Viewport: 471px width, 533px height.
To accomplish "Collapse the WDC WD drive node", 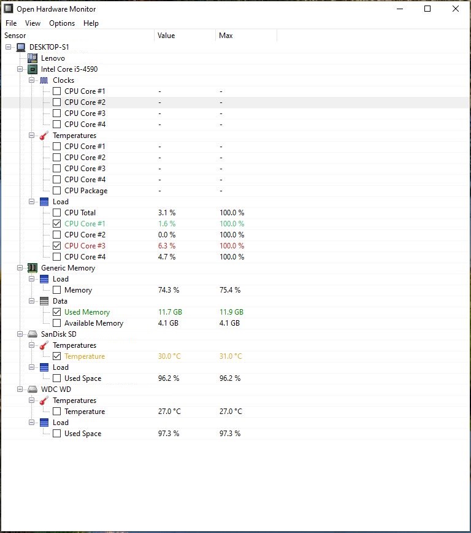I will coord(20,389).
